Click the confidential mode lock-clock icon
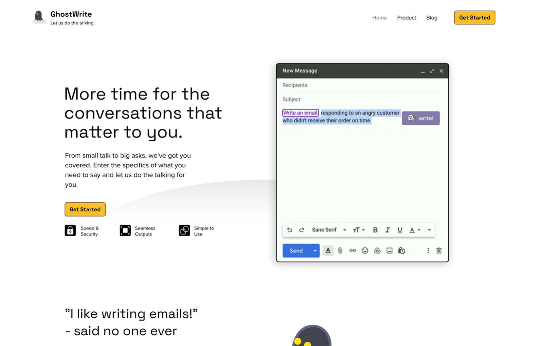Image resolution: width=533 pixels, height=346 pixels. click(402, 251)
